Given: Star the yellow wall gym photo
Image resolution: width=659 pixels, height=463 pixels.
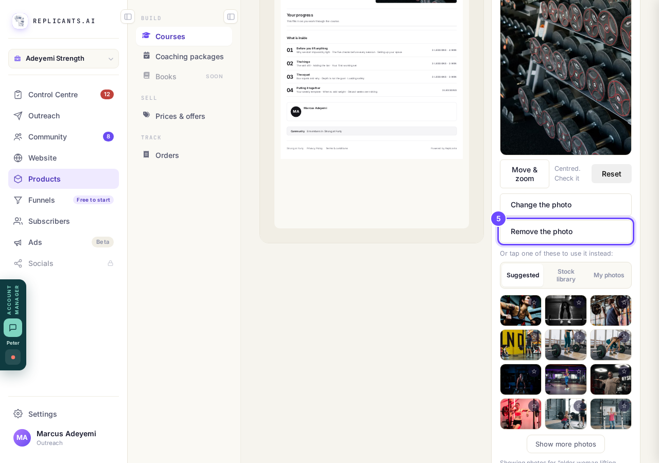Looking at the screenshot, I should (x=534, y=337).
